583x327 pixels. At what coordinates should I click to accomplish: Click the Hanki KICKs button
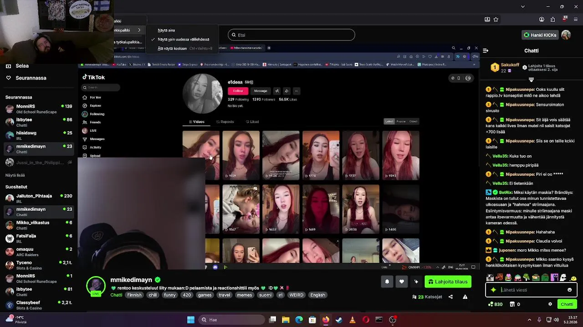540,35
